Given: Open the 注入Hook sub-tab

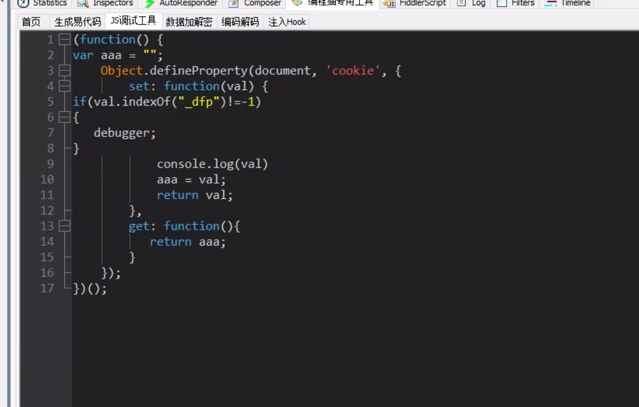Looking at the screenshot, I should tap(287, 22).
